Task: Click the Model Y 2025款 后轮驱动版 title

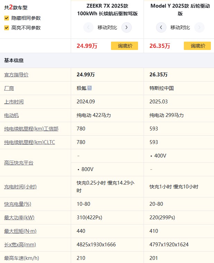Action: click(x=180, y=10)
